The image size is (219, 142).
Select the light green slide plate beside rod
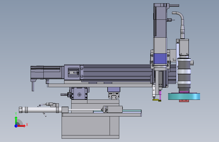[x=132, y=111]
